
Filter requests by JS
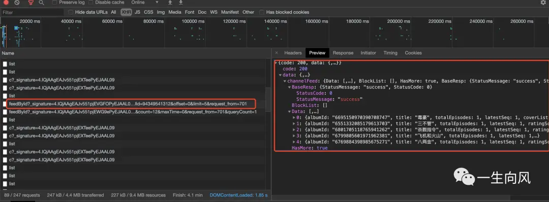(137, 12)
